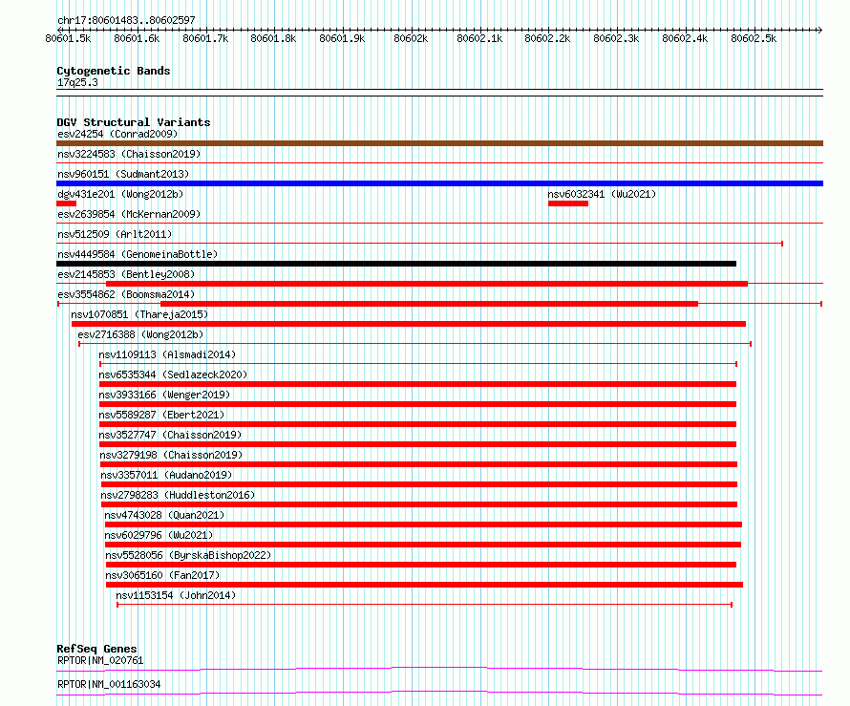
Task: Select the red nsv4743028 variant bar
Action: click(423, 524)
